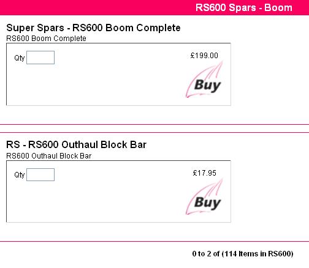The width and height of the screenshot is (309, 268).
Task: Click the RS600 Spars - Boom header text
Action: pos(244,8)
